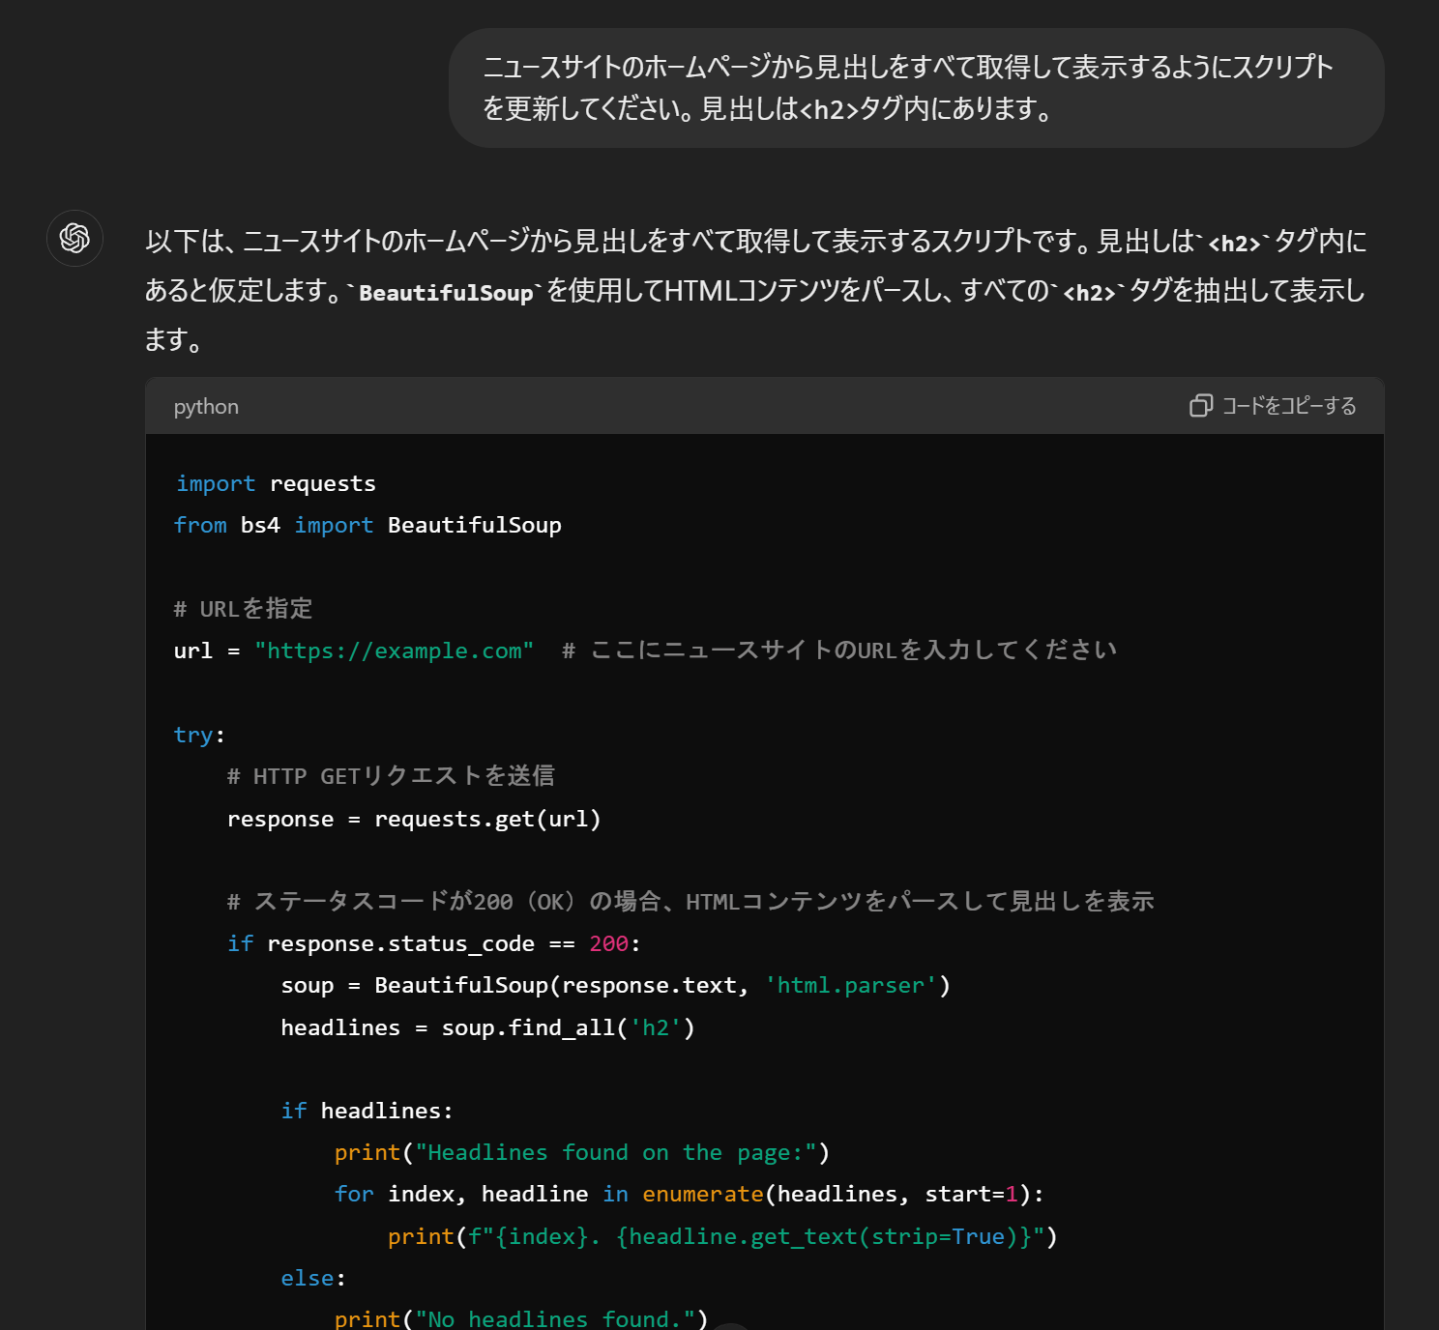Viewport: 1439px width, 1330px height.
Task: Click the 'if headlines:' line
Action: click(x=367, y=1111)
